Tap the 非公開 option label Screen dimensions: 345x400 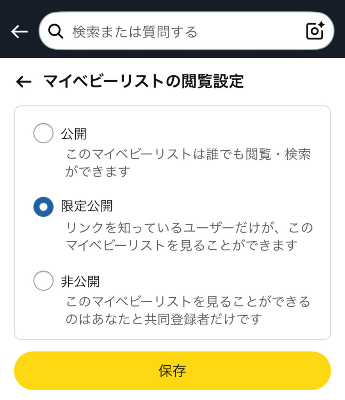(x=80, y=281)
